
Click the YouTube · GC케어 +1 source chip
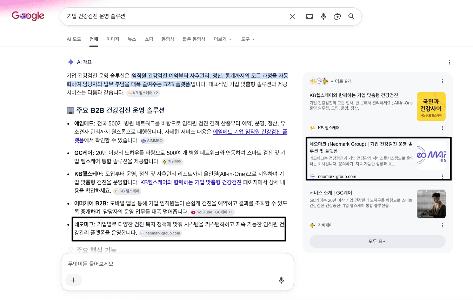point(212,212)
